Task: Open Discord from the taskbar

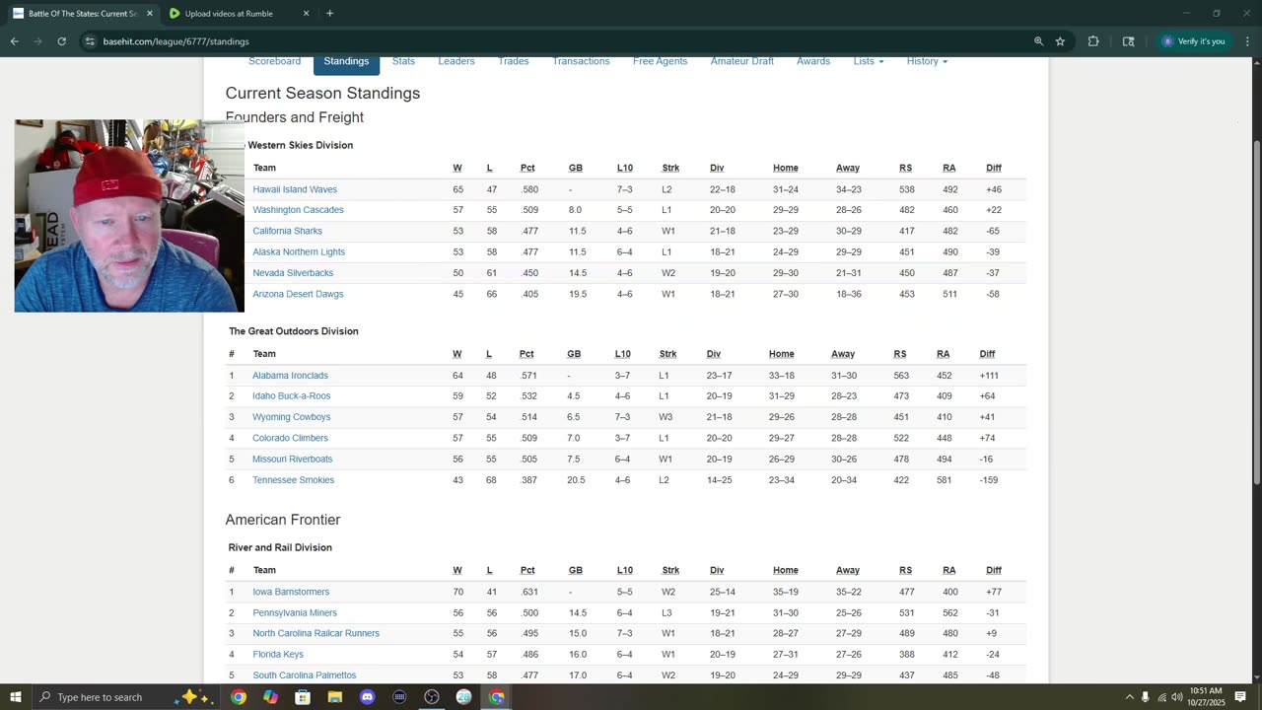Action: 367,697
